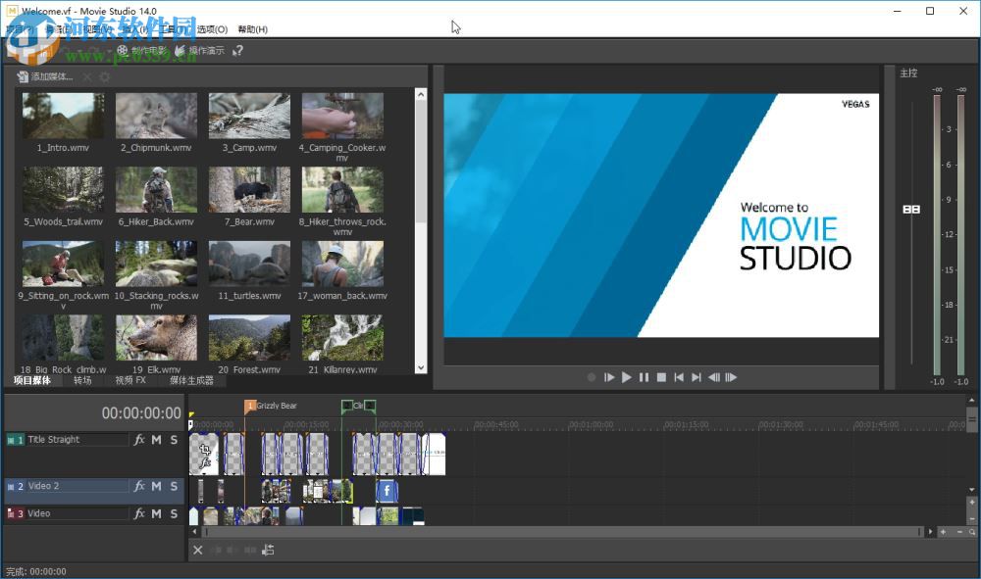981x579 pixels.
Task: Step to next frame
Action: click(731, 377)
